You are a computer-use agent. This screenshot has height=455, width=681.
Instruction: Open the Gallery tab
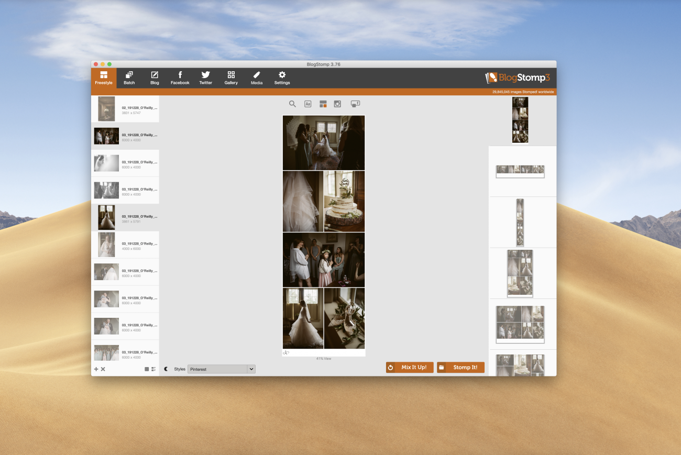231,78
